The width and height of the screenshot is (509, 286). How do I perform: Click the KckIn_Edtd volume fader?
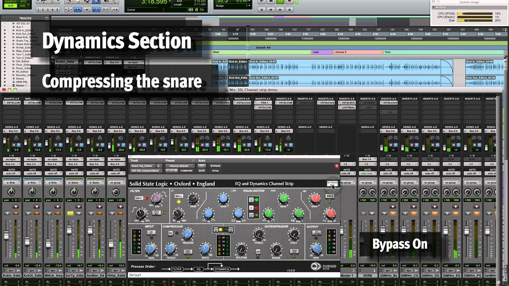(6, 235)
